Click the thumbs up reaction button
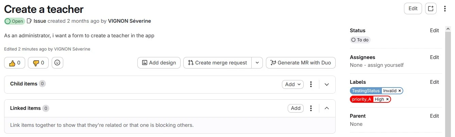 (15, 63)
